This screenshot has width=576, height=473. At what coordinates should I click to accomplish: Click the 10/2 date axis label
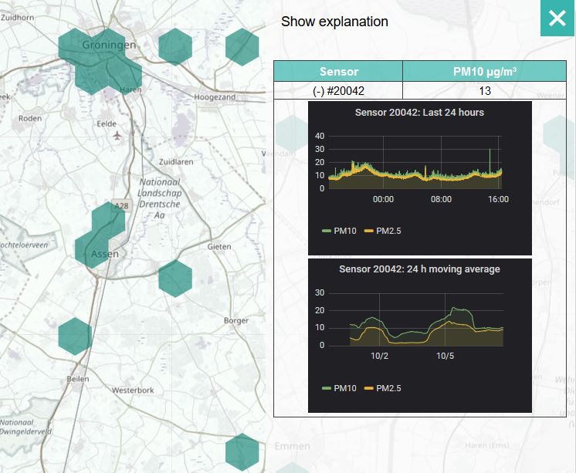tap(379, 356)
